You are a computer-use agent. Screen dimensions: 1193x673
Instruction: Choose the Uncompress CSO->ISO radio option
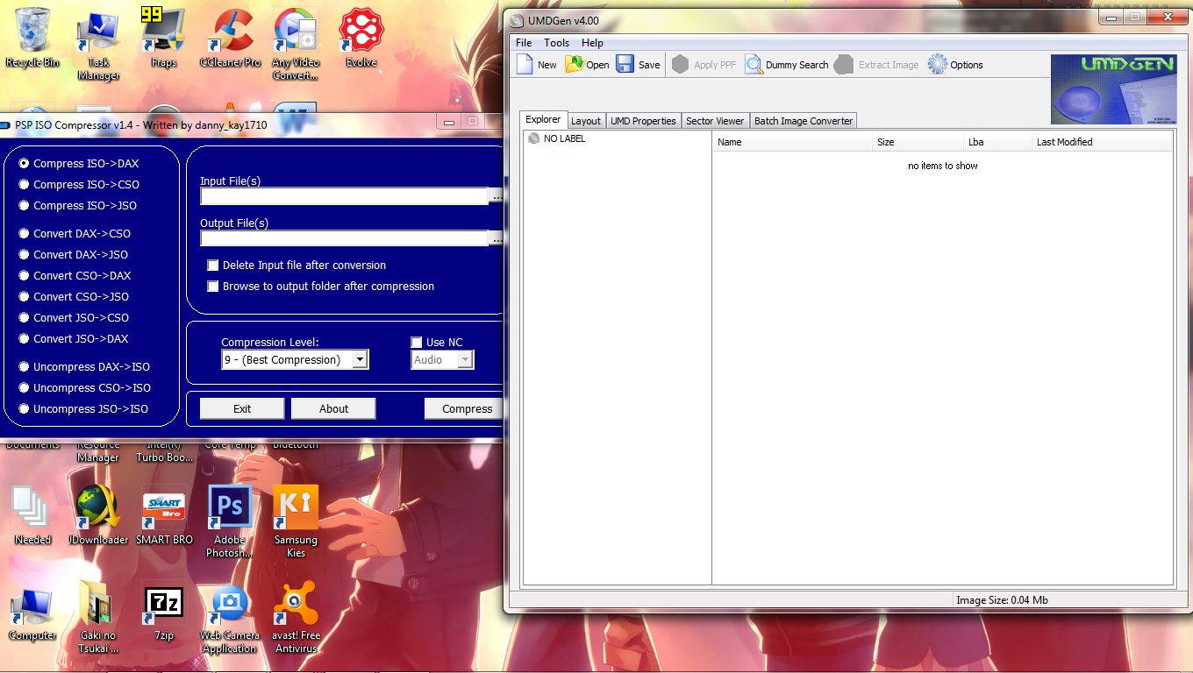coord(25,388)
